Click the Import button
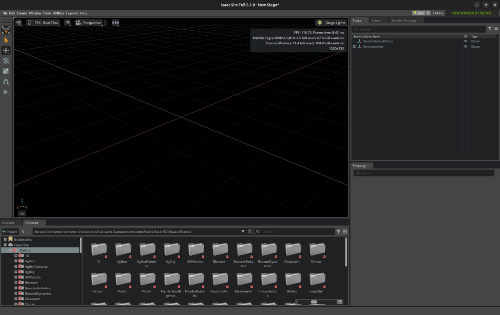This screenshot has height=315, width=500. point(10,232)
